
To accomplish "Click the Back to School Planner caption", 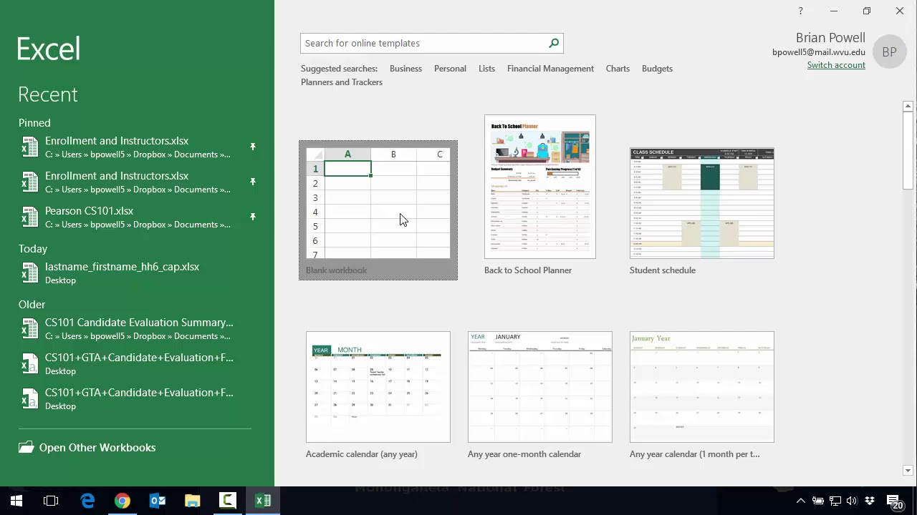I will point(528,270).
